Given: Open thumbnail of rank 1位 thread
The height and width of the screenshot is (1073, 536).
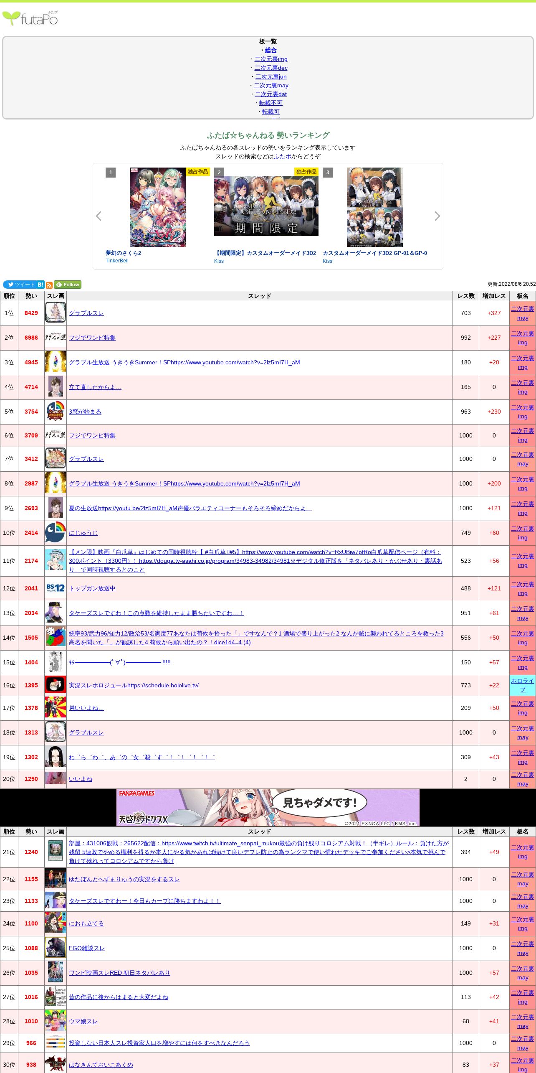Looking at the screenshot, I should click(56, 313).
